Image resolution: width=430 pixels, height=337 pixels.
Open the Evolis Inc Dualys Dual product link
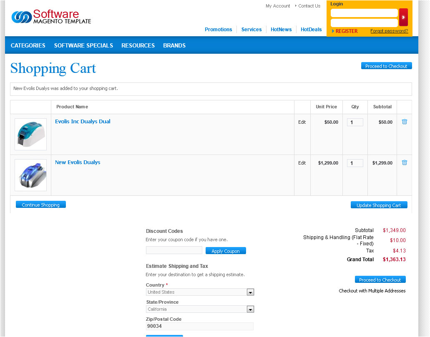pyautogui.click(x=83, y=121)
